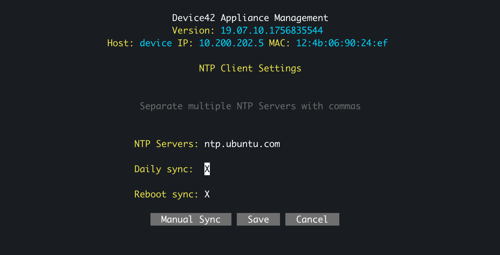This screenshot has width=500, height=255.
Task: Focus the NTP Servers field with ntp.ubuntu.com
Action: [242, 144]
